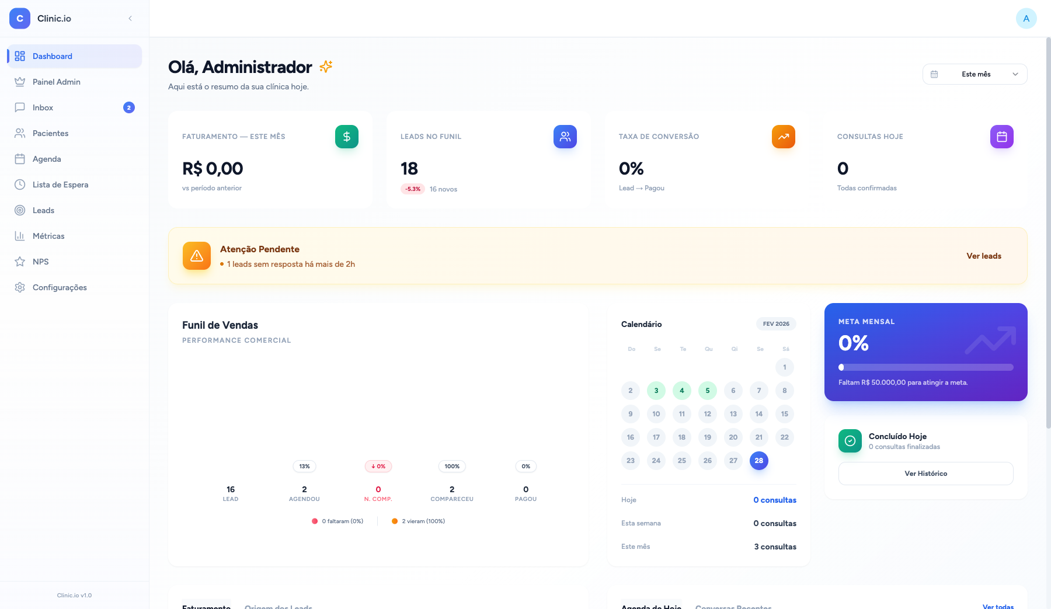Click the Taxa de Conversão trend icon
Image resolution: width=1051 pixels, height=609 pixels.
click(x=784, y=137)
